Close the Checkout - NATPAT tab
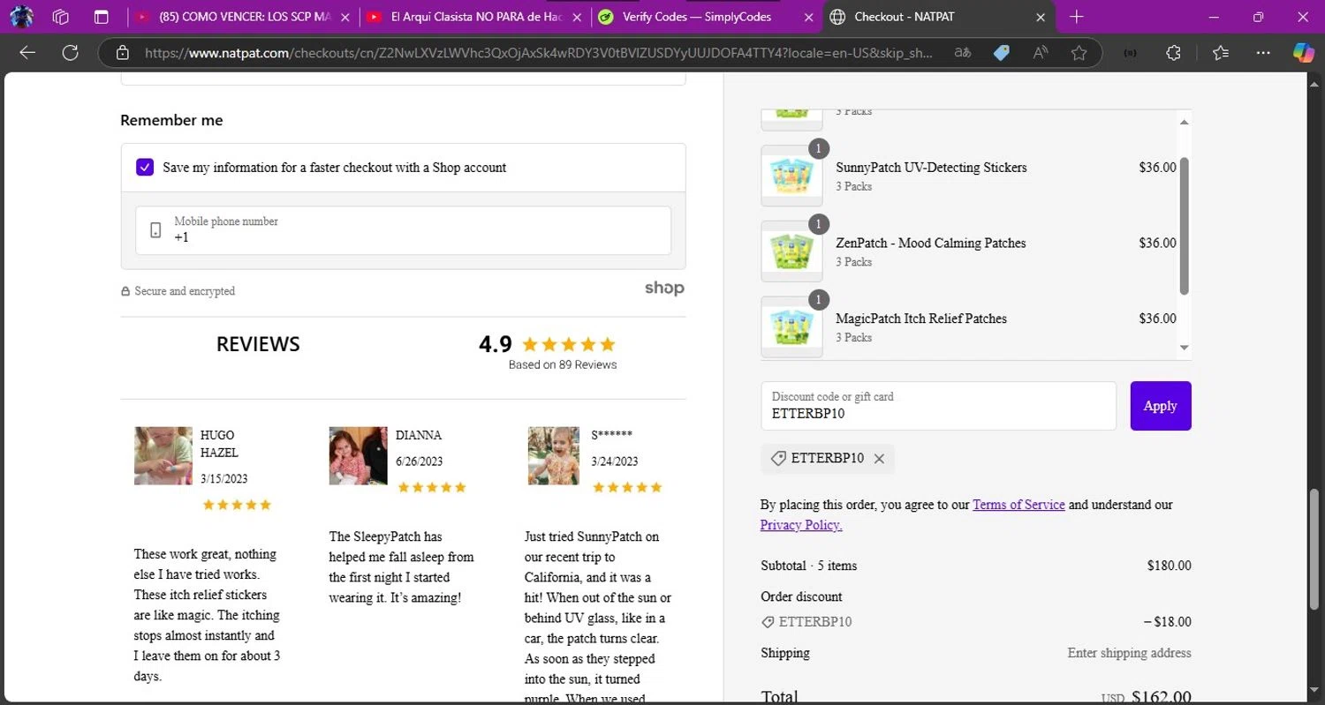Viewport: 1325px width, 705px height. click(1041, 17)
